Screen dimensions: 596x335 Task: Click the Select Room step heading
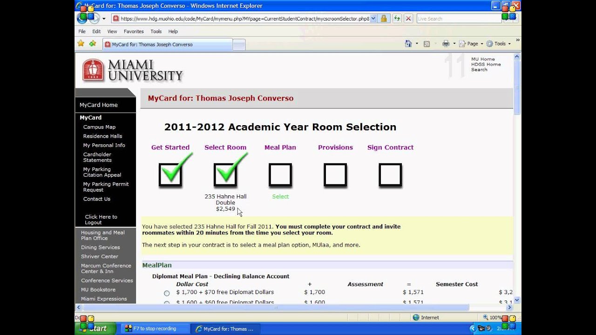tap(225, 147)
